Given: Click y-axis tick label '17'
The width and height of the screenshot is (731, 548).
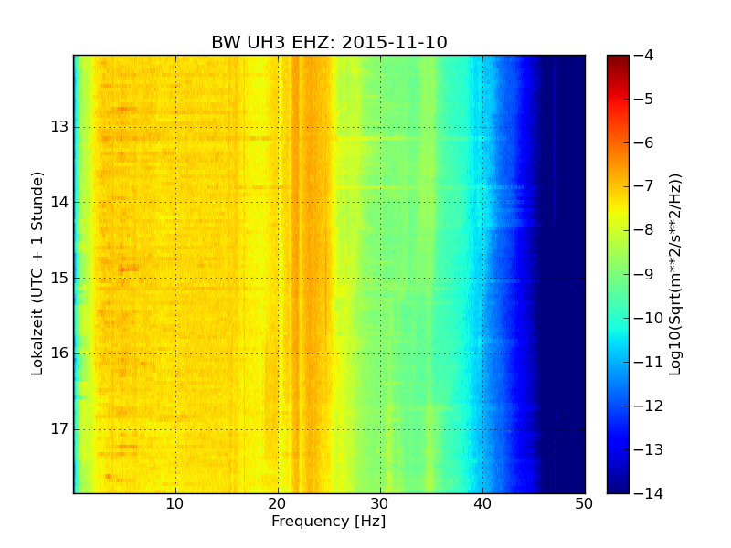Looking at the screenshot, I should click(59, 428).
